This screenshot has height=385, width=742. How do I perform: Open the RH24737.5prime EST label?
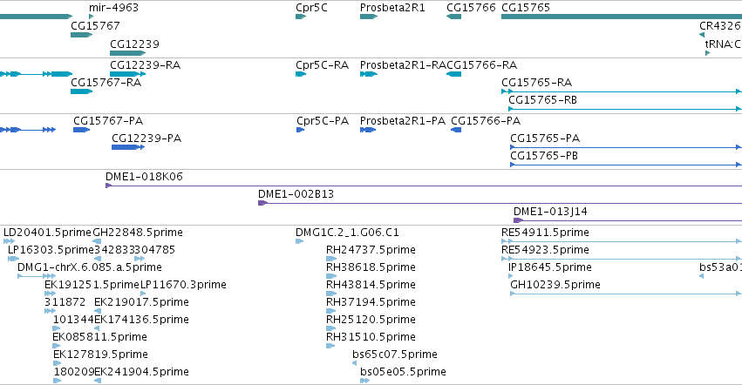click(371, 250)
